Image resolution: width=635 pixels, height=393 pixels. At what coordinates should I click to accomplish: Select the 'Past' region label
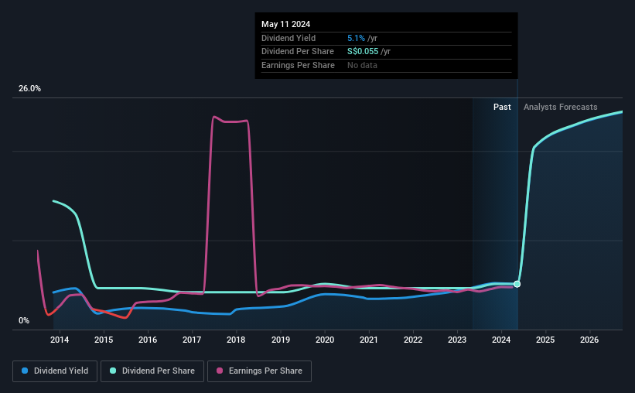pyautogui.click(x=502, y=107)
